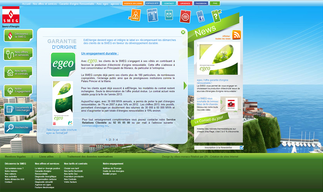
Task: Go to page 2 of the article
Action: tap(110, 140)
